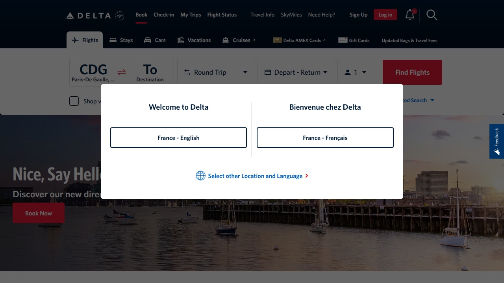Screen dimensions: 504x283
Task: Click the Vacations icon
Action: (x=181, y=40)
